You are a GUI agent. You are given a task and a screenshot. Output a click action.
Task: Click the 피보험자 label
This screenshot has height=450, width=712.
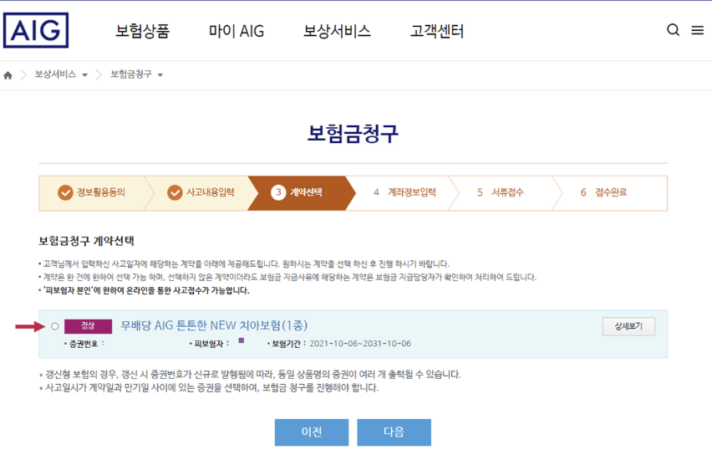(x=209, y=344)
